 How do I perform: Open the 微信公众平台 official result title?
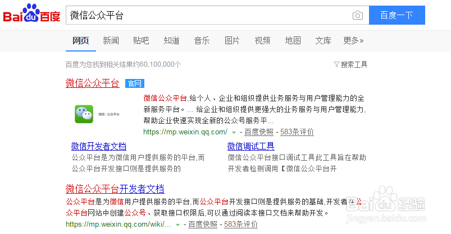92,83
